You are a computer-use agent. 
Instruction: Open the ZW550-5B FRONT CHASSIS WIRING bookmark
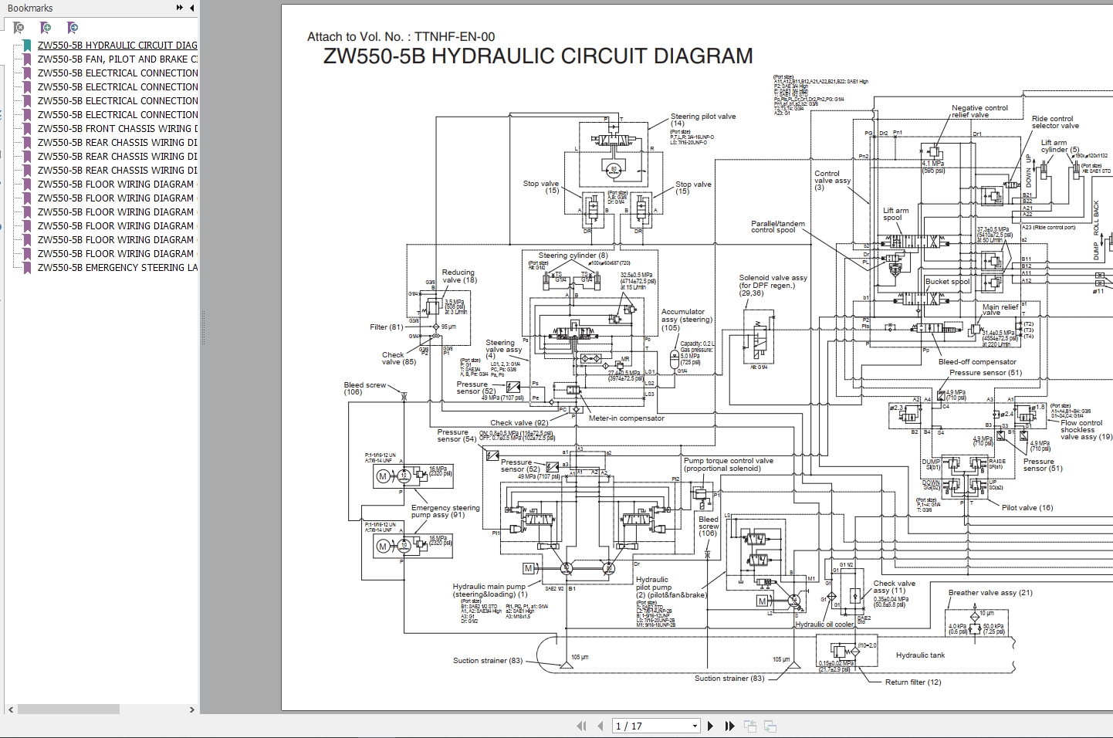(x=117, y=129)
